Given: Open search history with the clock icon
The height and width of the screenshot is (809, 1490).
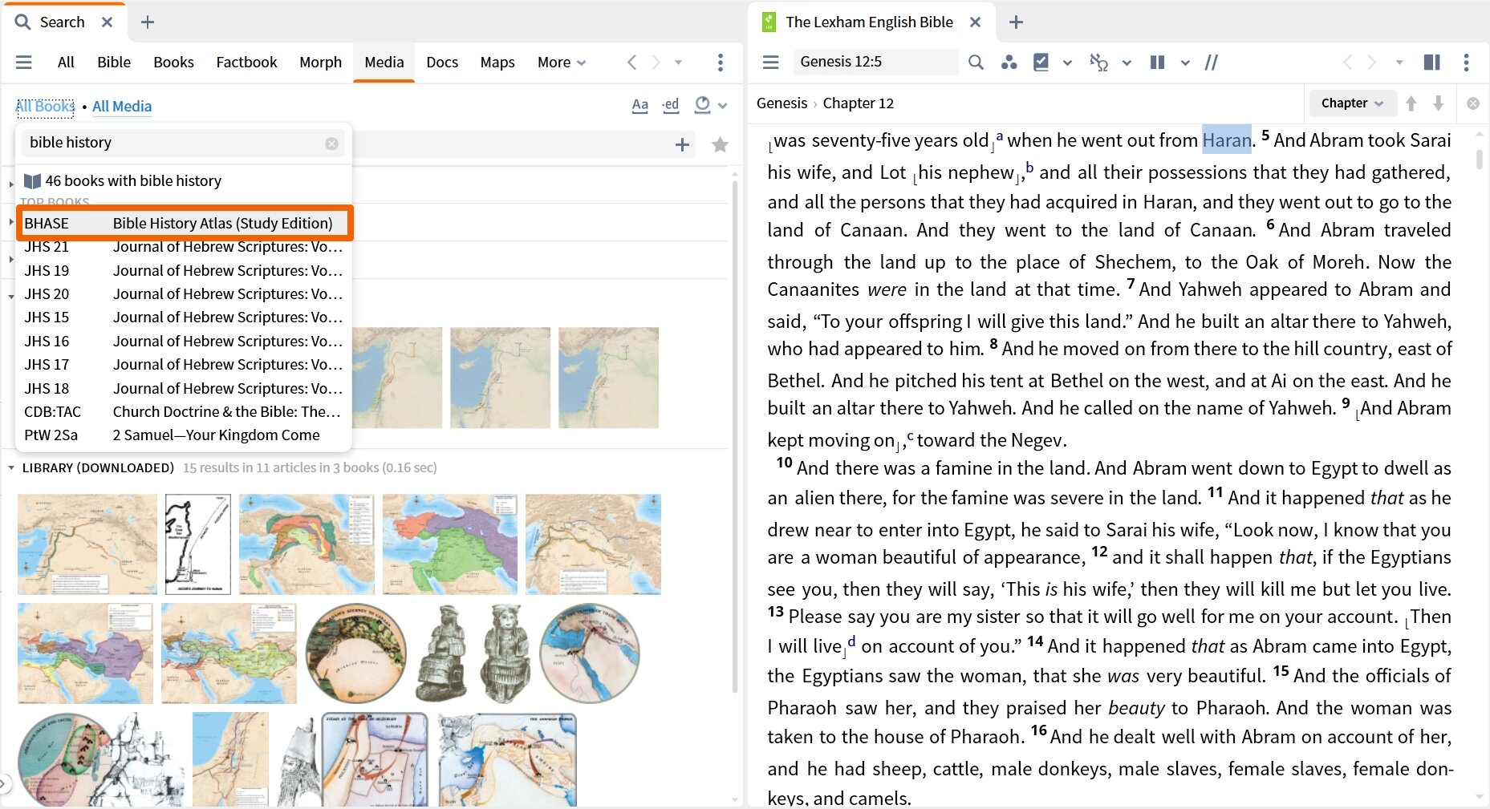Looking at the screenshot, I should 701,104.
